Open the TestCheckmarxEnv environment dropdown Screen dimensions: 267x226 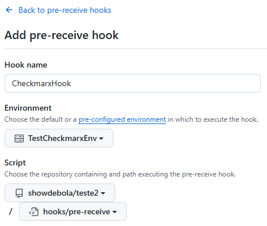[59, 138]
